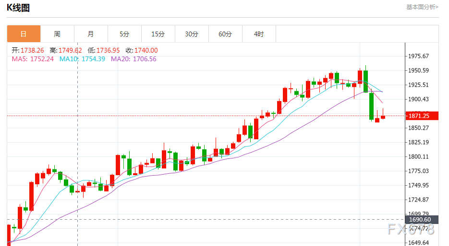Click the K线图 chart title
Image resolution: width=449 pixels, height=246 pixels.
point(18,8)
